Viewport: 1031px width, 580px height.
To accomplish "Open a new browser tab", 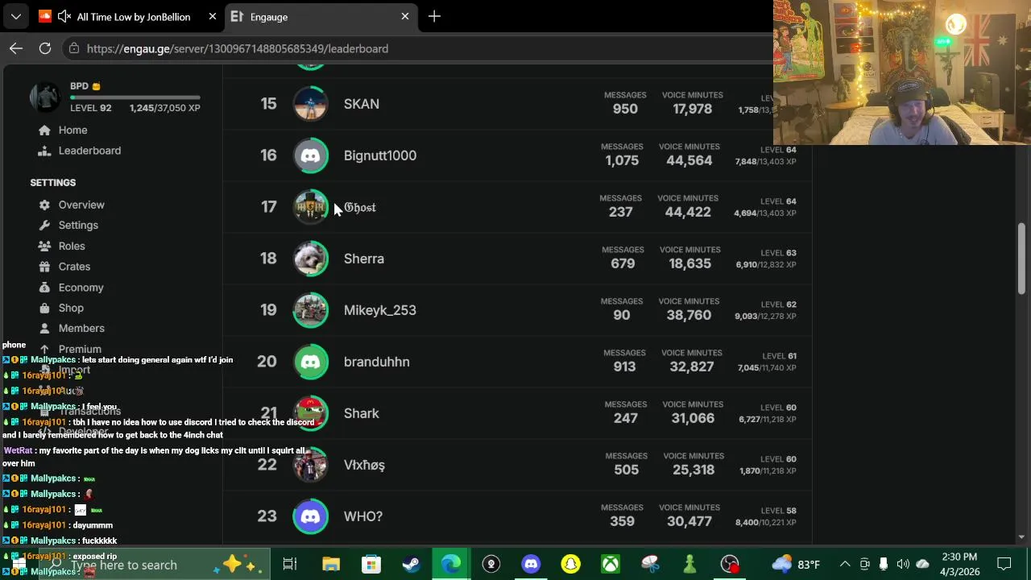I will click(x=434, y=16).
